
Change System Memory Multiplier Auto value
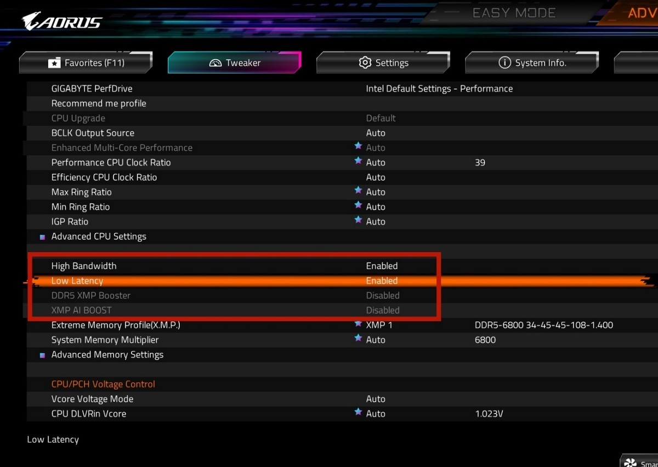click(376, 340)
